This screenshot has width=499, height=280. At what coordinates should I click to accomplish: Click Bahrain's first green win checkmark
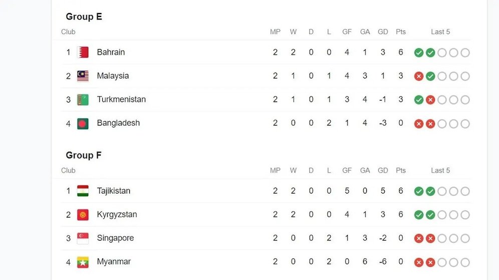coord(419,52)
